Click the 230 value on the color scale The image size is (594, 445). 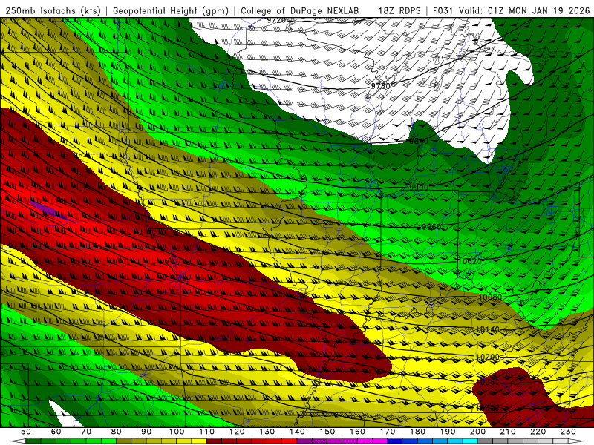pyautogui.click(x=569, y=432)
